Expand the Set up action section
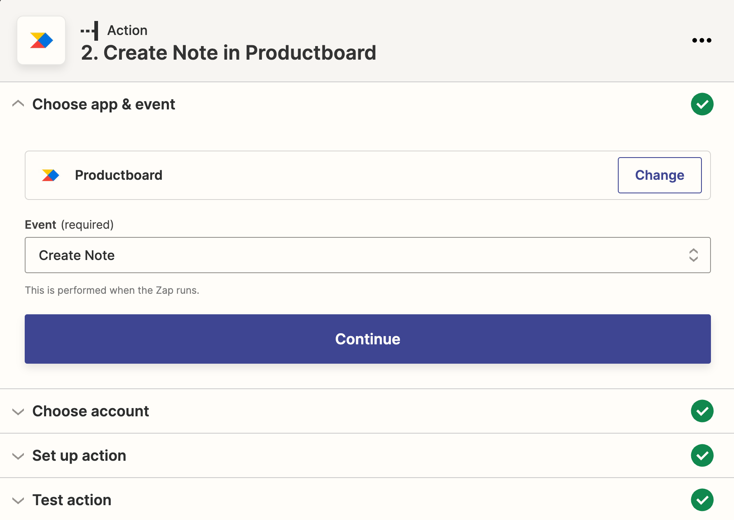 coord(18,456)
